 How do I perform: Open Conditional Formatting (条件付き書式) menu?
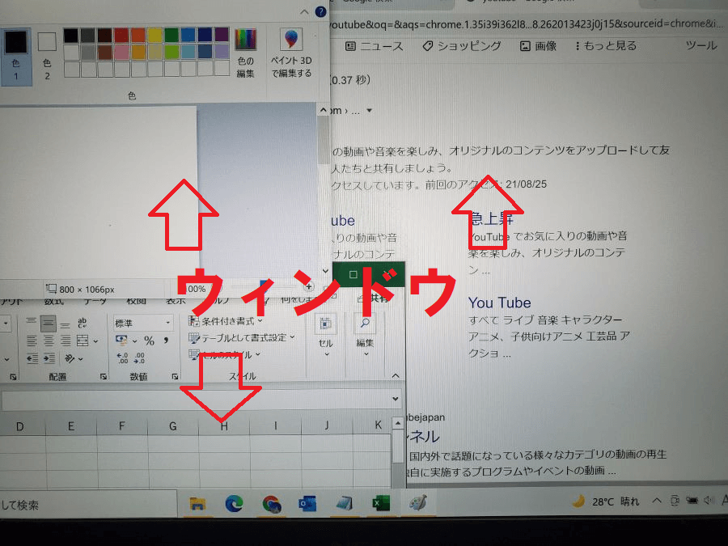(226, 321)
